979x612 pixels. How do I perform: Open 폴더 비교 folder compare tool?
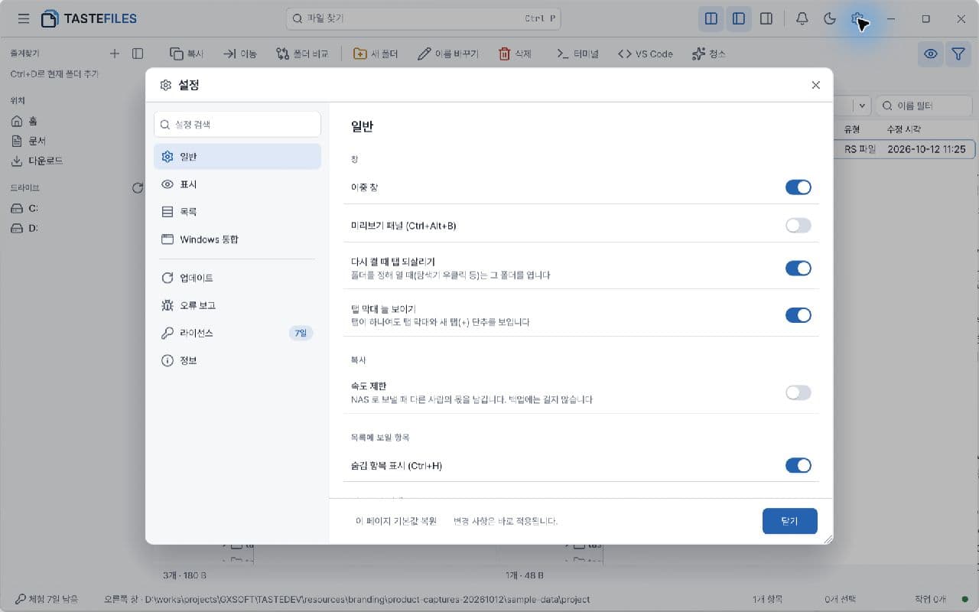click(x=302, y=54)
